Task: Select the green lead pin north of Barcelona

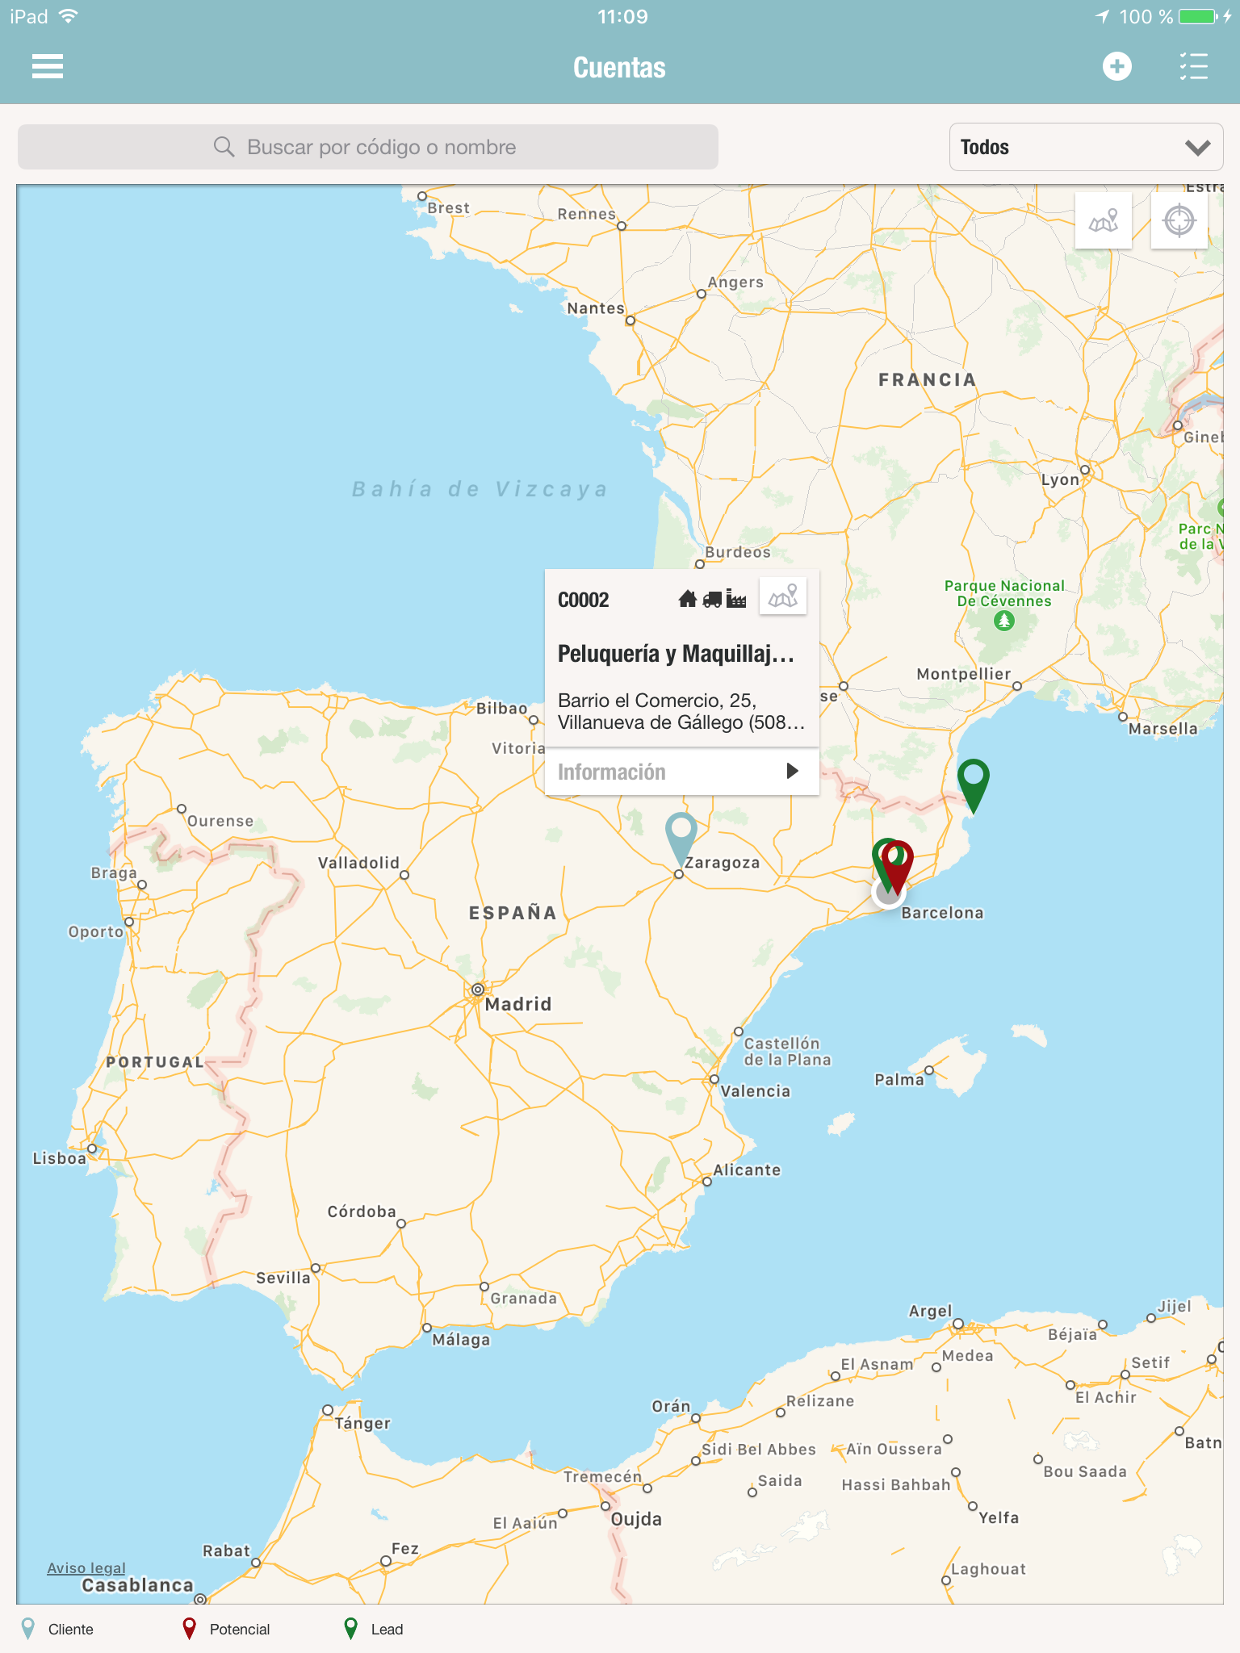Action: pos(974,785)
